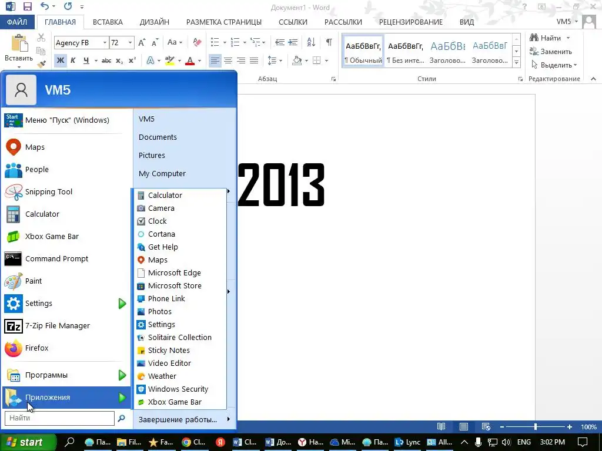
Task: Click the bullets list icon
Action: [x=215, y=42]
